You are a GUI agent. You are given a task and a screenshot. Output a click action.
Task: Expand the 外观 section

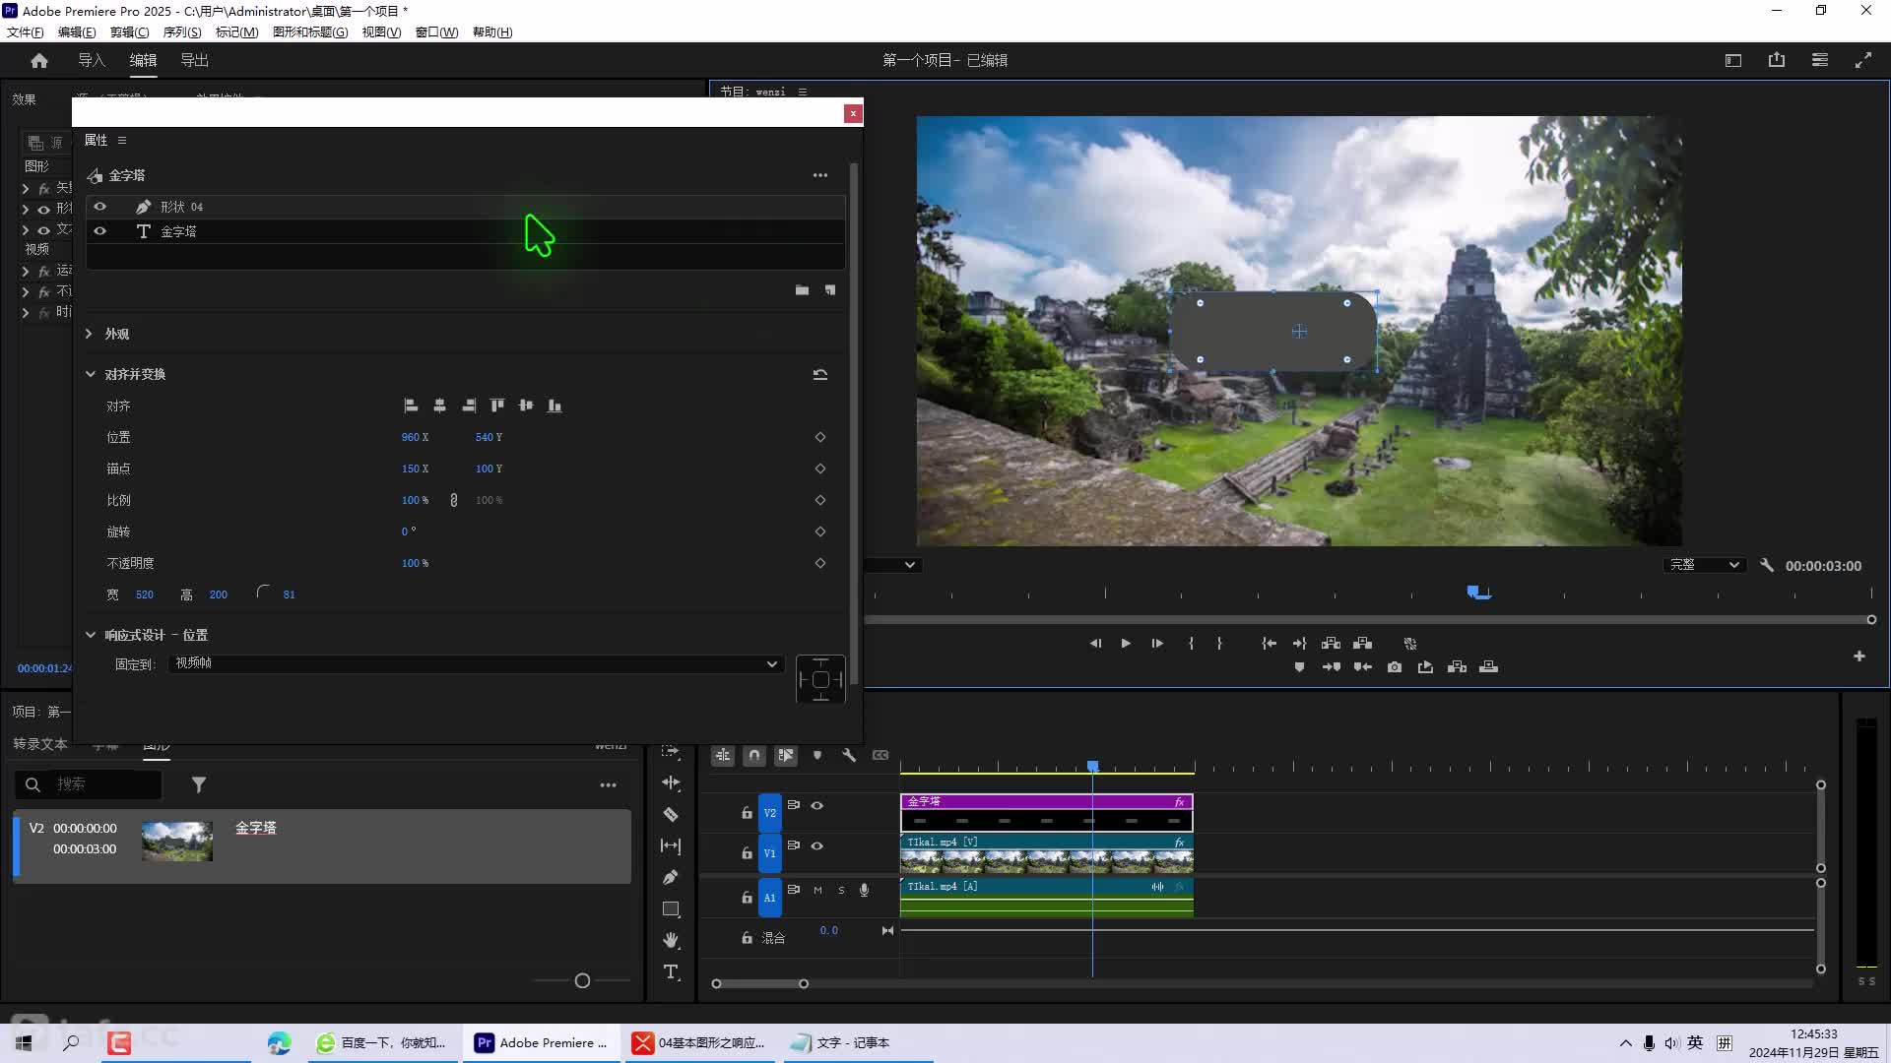coord(89,334)
